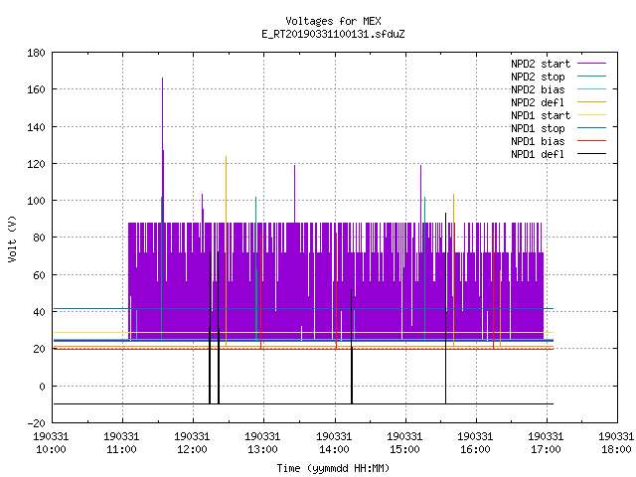Click the x-axis tick label 190331 10:00
This screenshot has height=477, width=636.
51,443
